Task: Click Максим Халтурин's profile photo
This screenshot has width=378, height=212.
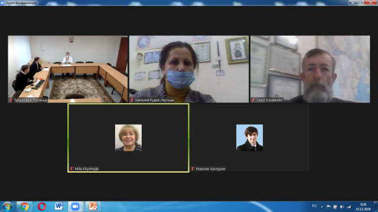Action: click(x=249, y=138)
